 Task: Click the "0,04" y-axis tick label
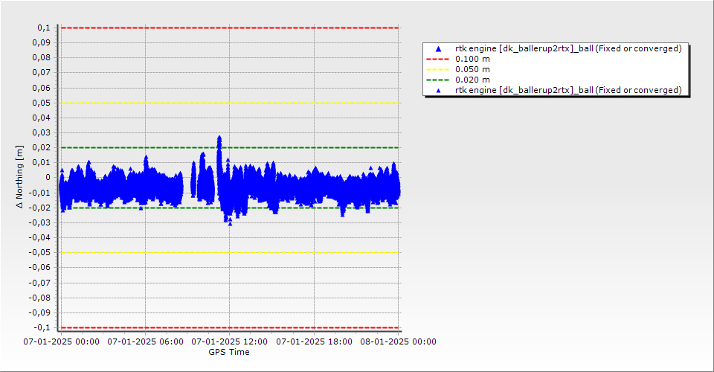coord(42,118)
